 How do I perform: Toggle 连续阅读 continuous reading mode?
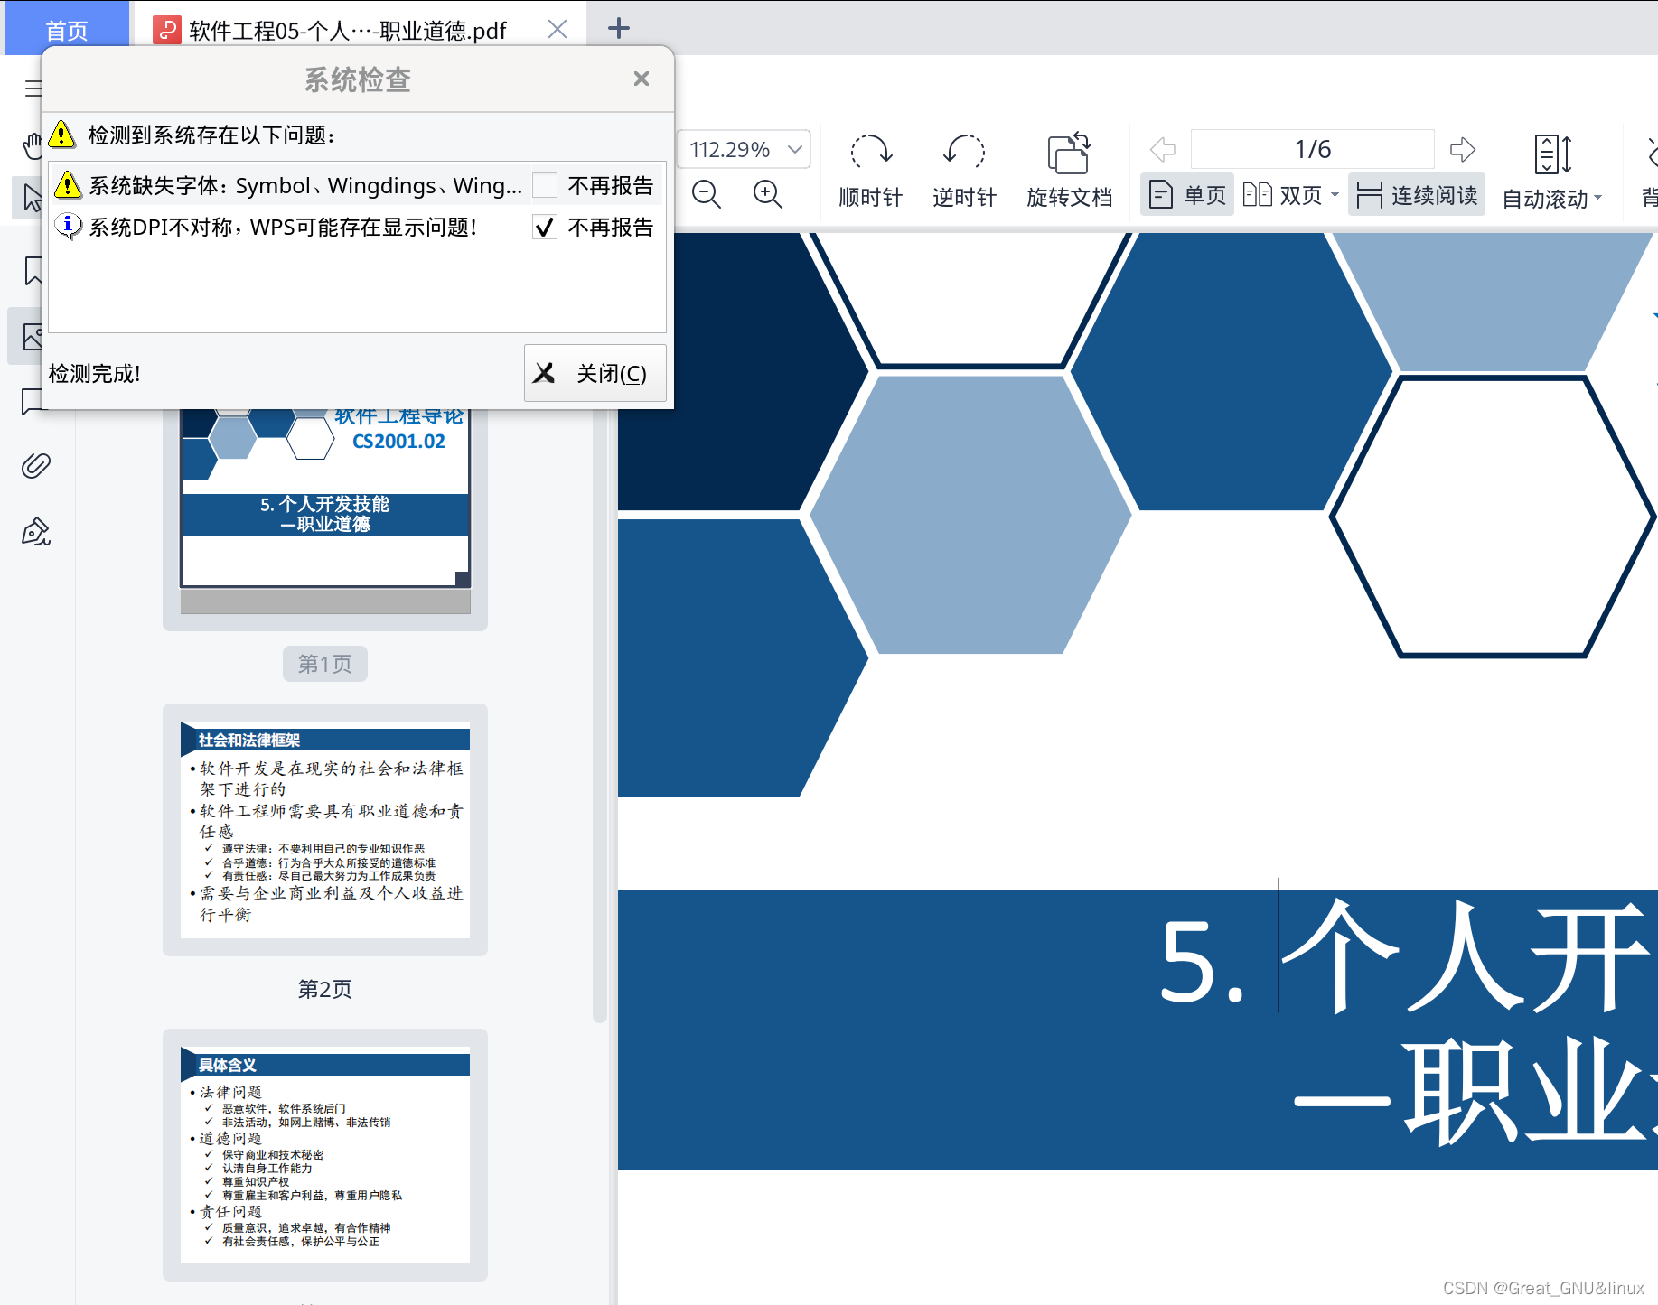(x=1417, y=195)
